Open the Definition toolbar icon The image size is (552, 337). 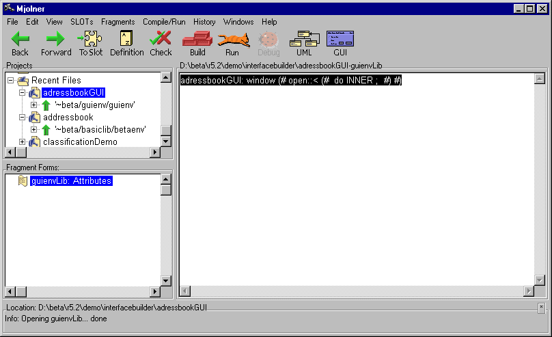(x=126, y=40)
